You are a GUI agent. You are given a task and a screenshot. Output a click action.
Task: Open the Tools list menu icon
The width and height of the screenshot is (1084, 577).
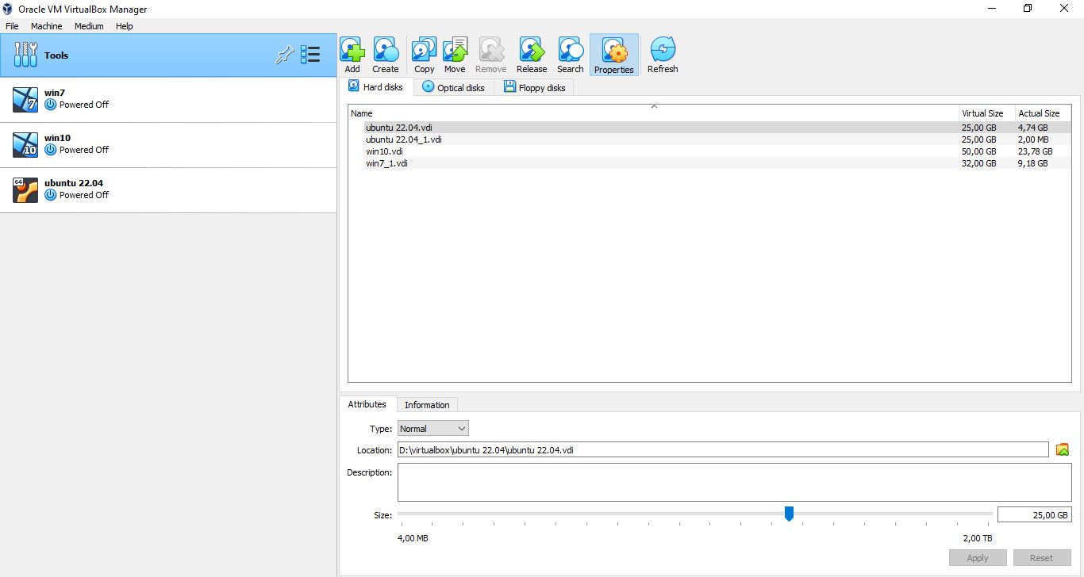tap(310, 55)
